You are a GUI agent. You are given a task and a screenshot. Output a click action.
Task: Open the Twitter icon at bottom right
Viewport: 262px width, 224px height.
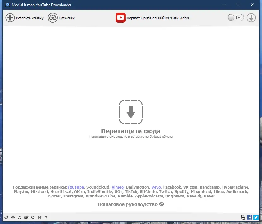(x=256, y=217)
